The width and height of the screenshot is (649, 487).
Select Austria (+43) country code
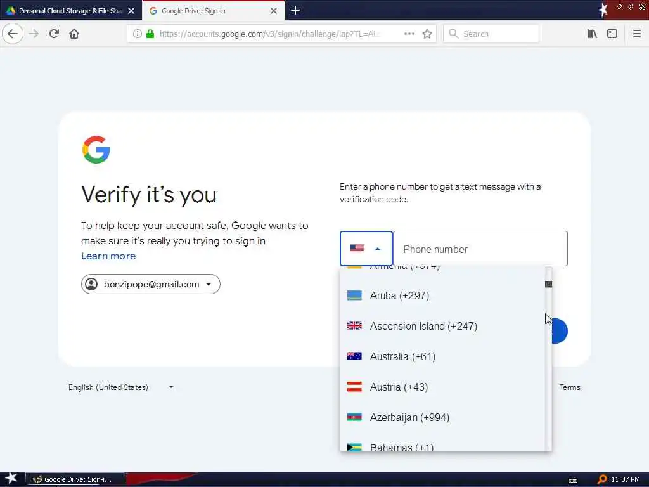[x=442, y=387]
